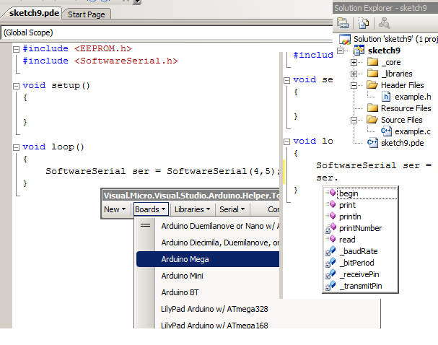438x345 pixels.
Task: Click the Properties icon in Solution Explorer
Action: [x=343, y=24]
